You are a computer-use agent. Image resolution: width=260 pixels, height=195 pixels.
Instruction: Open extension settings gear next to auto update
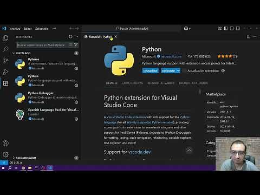pyautogui.click(x=223, y=70)
